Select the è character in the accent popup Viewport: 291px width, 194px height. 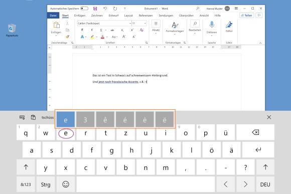pos(145,120)
